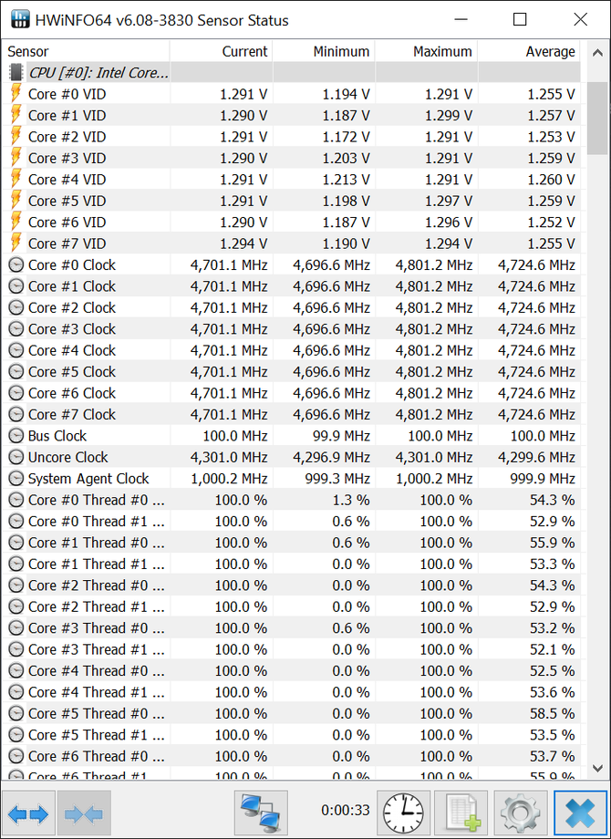Click the log file start icon
The height and width of the screenshot is (839, 611).
pyautogui.click(x=461, y=811)
